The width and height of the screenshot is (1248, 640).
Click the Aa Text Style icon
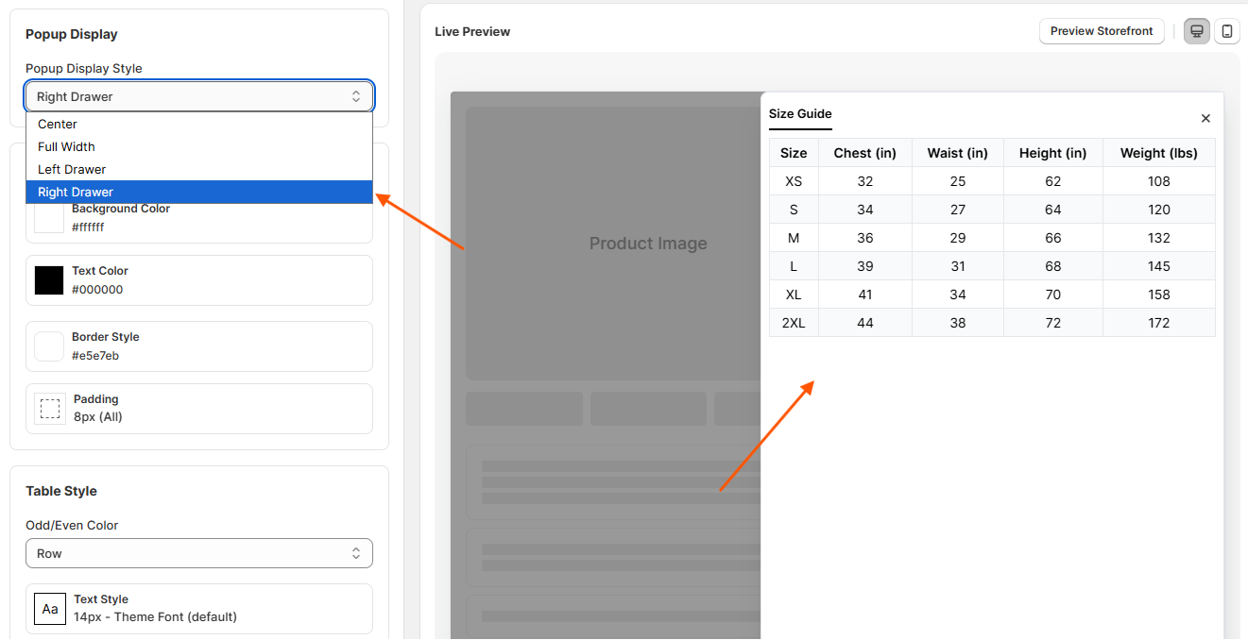click(x=50, y=609)
